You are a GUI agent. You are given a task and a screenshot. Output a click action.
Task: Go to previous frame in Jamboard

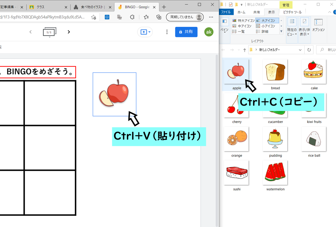[31, 32]
